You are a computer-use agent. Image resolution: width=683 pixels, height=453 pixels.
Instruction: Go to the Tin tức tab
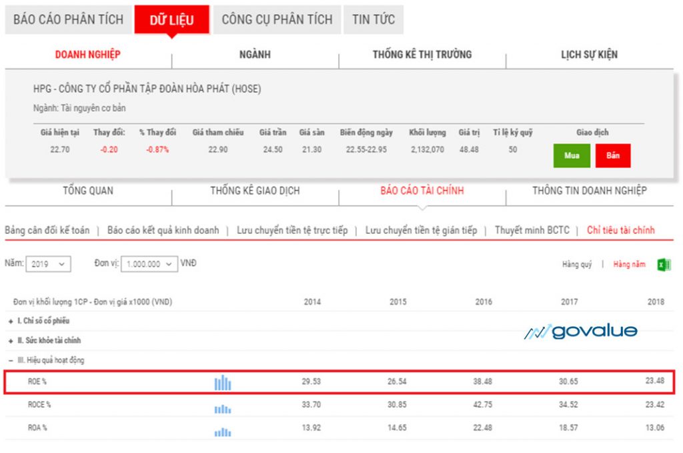(374, 19)
